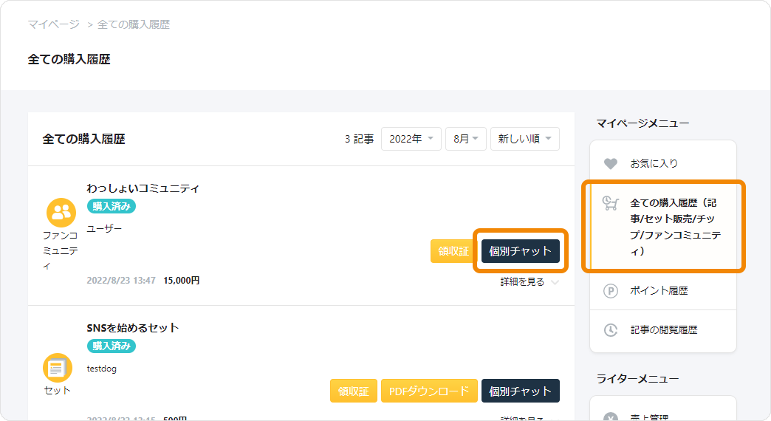This screenshot has width=771, height=421.
Task: Select 全ての購入履歴 menu entry in sidebar
Action: pos(663,226)
